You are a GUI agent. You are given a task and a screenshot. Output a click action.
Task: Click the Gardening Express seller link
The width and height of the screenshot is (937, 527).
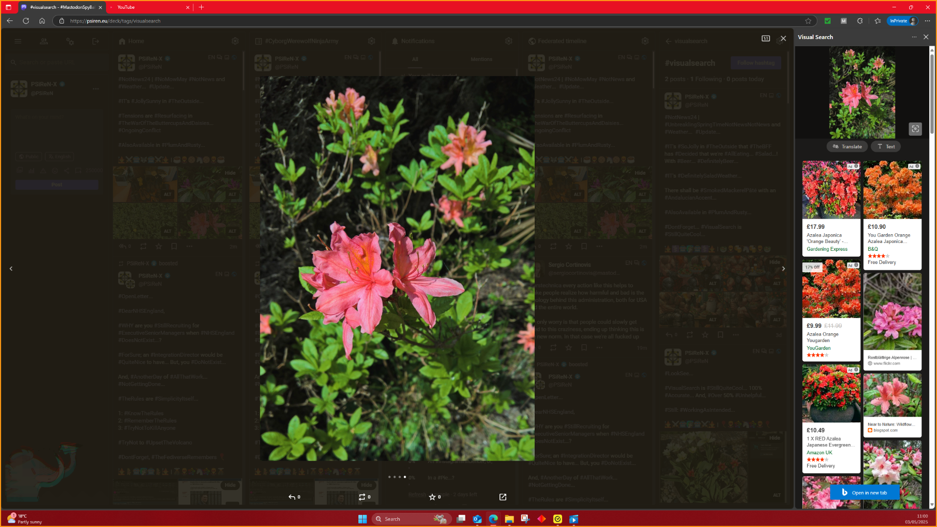(x=827, y=249)
